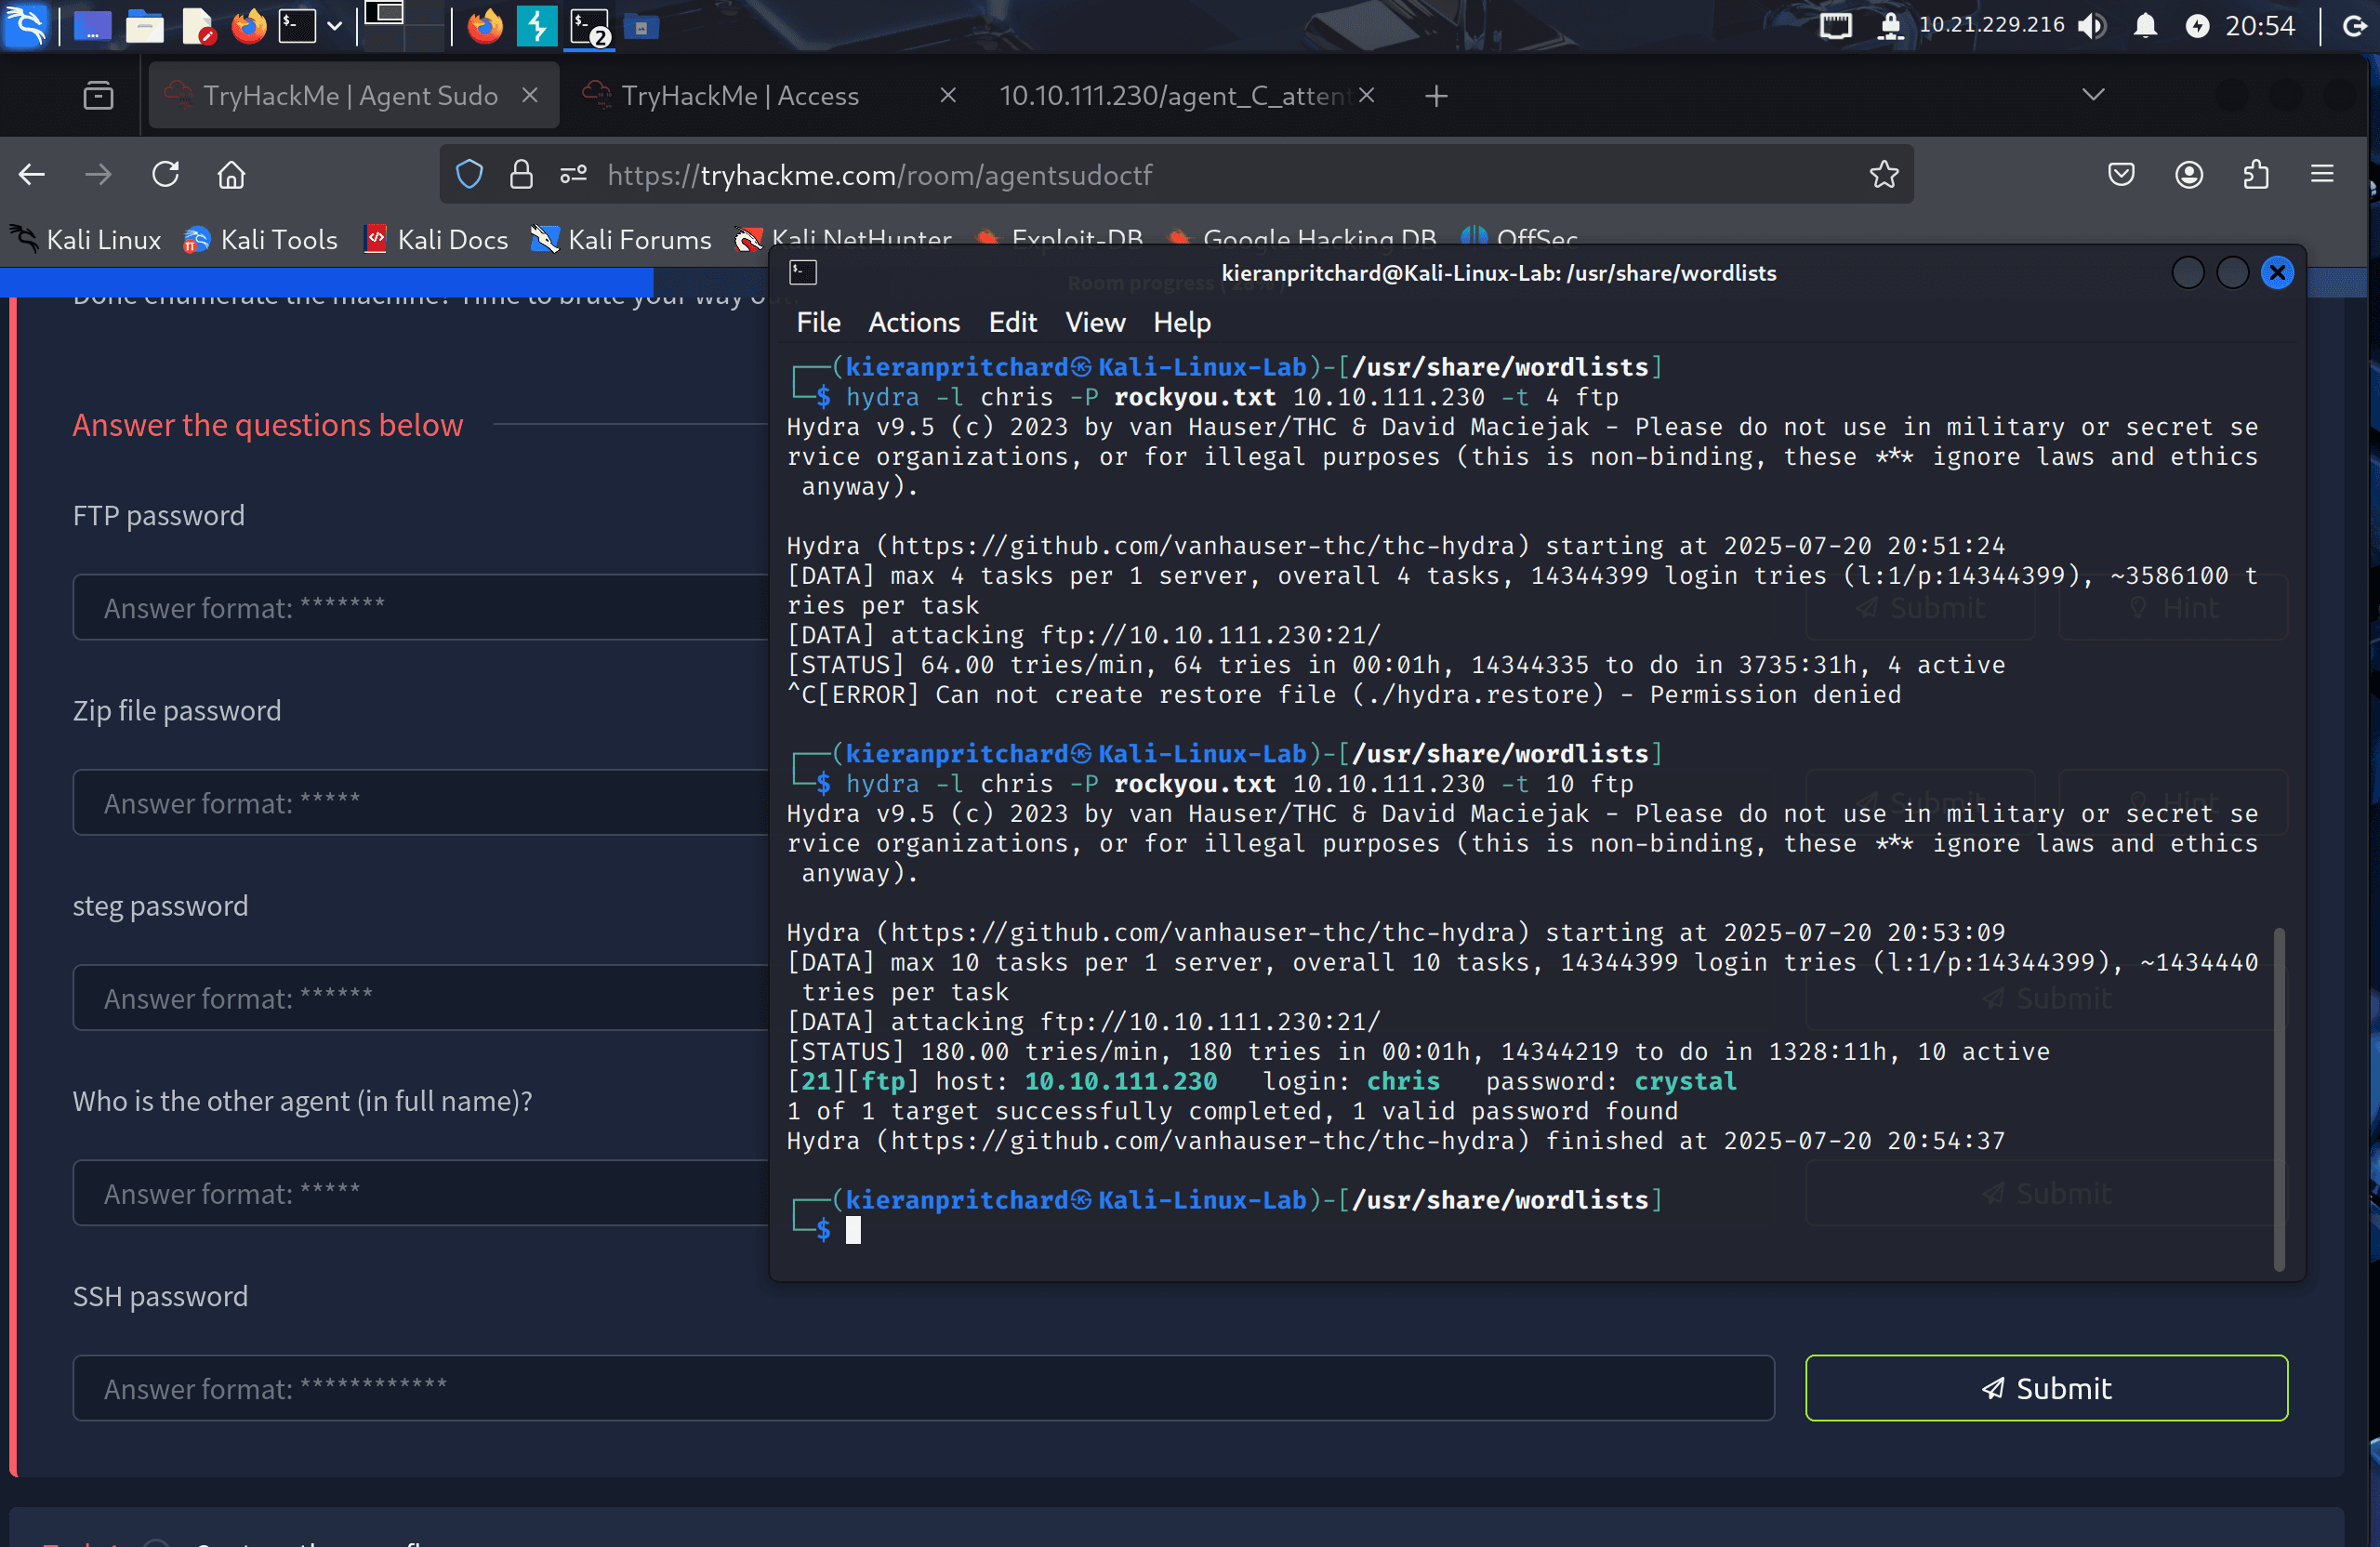Expand terminal launcher dropdown arrow
Viewport: 2380px width, 1547px height.
click(x=335, y=26)
